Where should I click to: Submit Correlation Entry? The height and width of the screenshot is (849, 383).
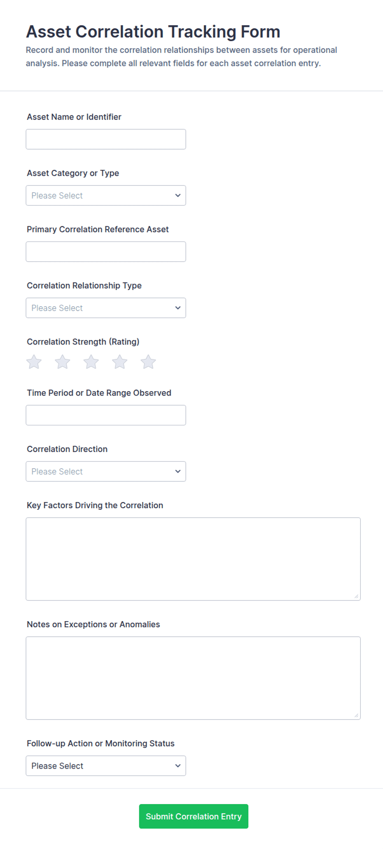194,816
